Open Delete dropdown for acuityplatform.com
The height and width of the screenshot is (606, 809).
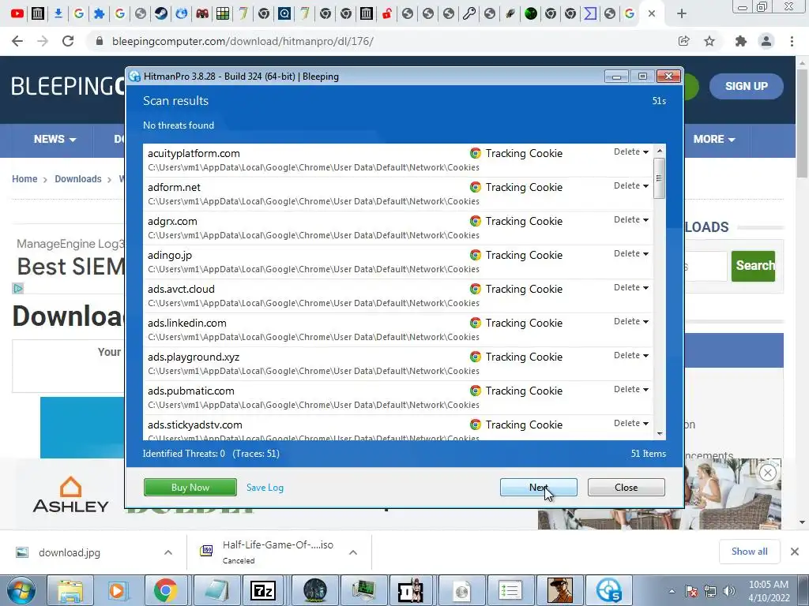coord(631,152)
